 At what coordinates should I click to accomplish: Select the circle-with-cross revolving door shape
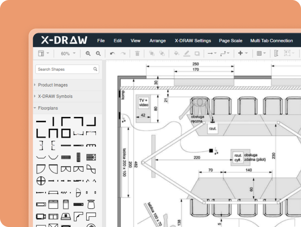(x=41, y=181)
